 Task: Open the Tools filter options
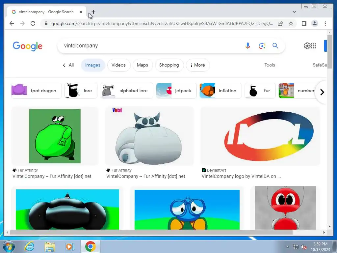pyautogui.click(x=270, y=65)
